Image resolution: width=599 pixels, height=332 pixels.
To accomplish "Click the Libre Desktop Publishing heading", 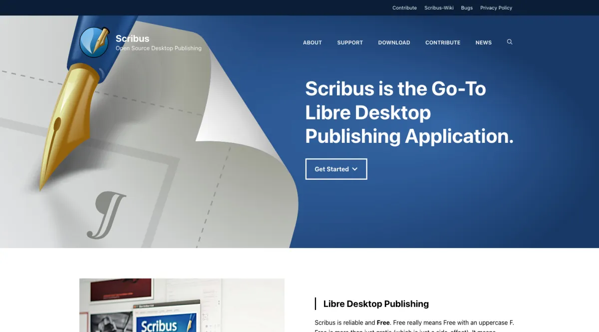I will pos(376,304).
